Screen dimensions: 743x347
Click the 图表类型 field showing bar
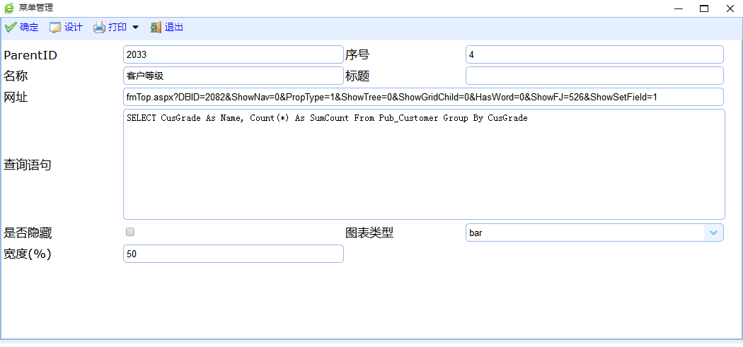click(584, 233)
